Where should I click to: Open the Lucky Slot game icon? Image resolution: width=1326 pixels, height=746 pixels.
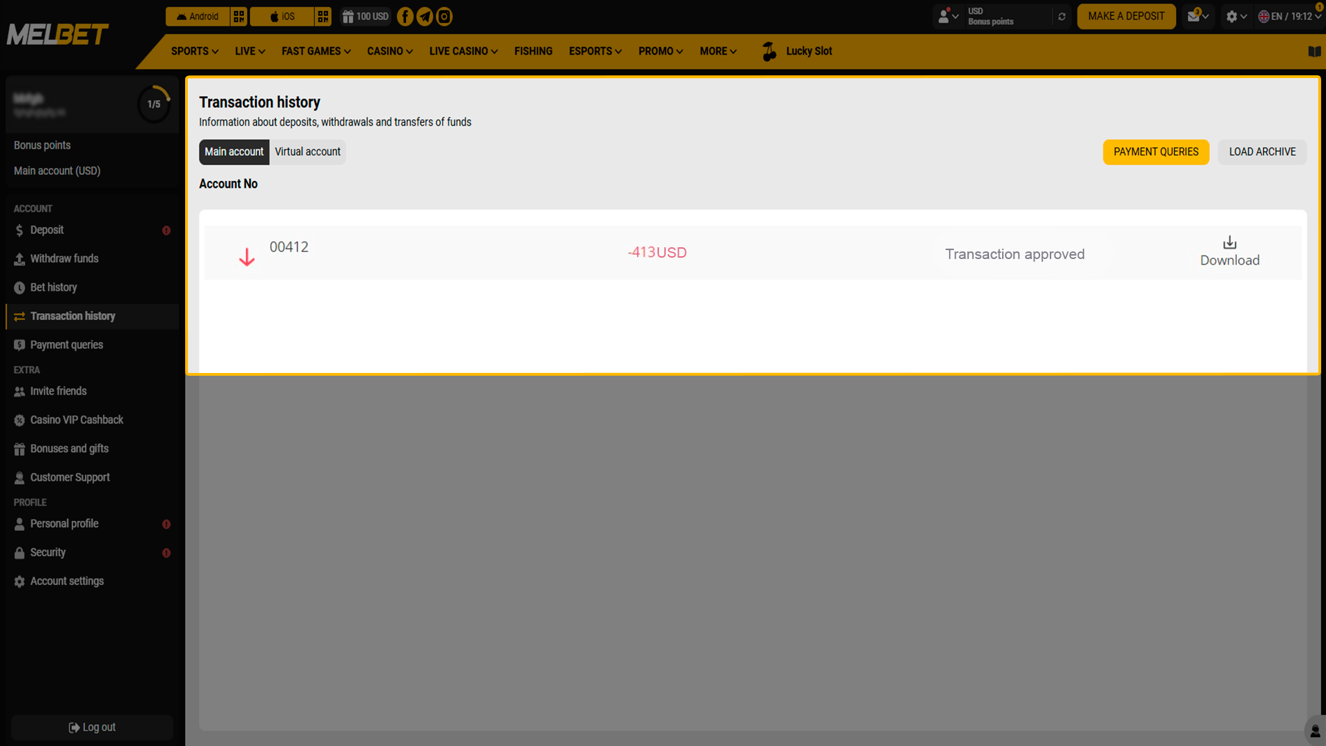click(769, 50)
